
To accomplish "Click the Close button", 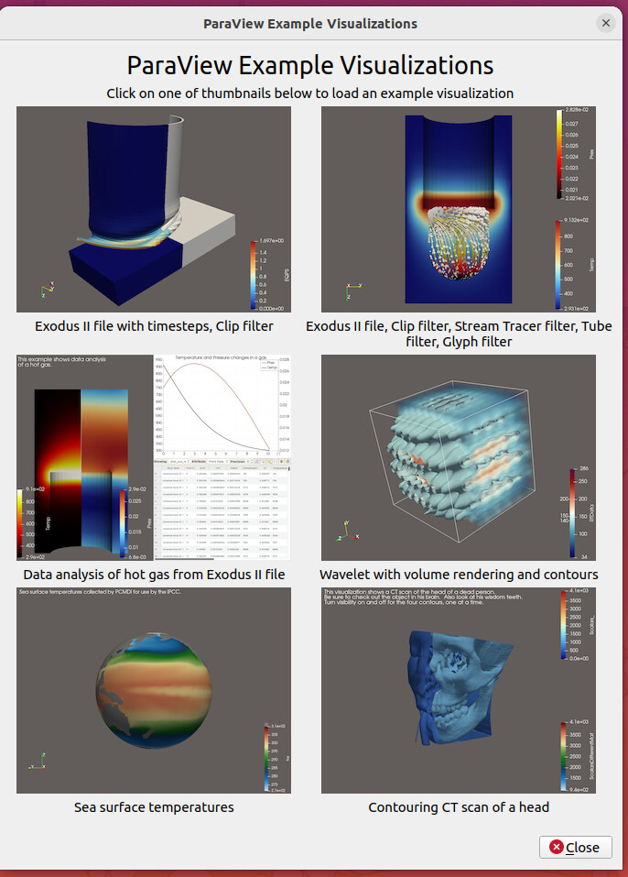I will [575, 847].
